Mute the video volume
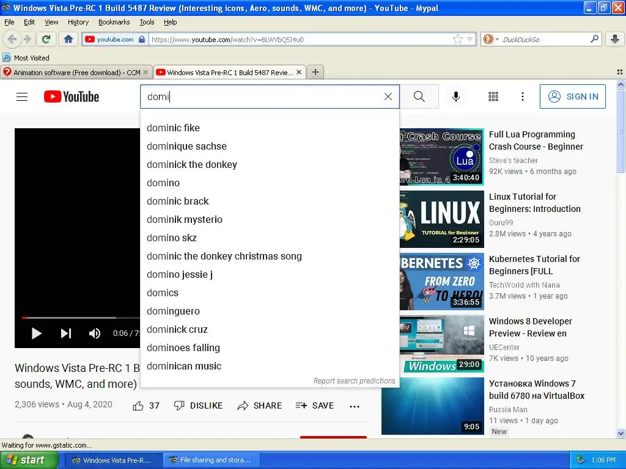The height and width of the screenshot is (469, 626). pyautogui.click(x=95, y=333)
